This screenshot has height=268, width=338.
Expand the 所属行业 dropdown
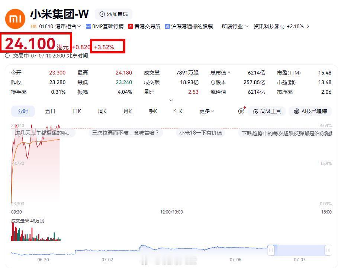click(235, 26)
